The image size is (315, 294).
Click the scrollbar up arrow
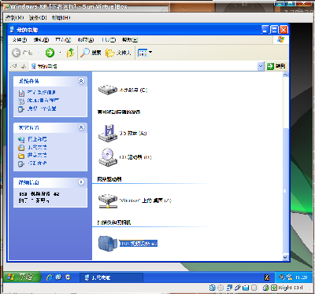pyautogui.click(x=285, y=75)
